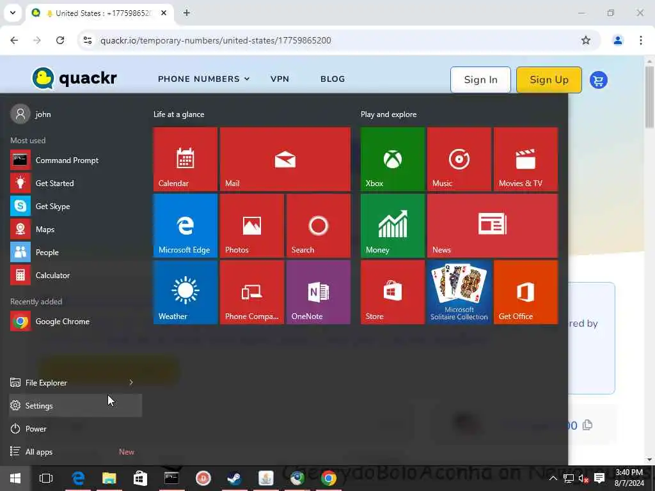Open Steam from the taskbar
655x491 pixels.
234,478
